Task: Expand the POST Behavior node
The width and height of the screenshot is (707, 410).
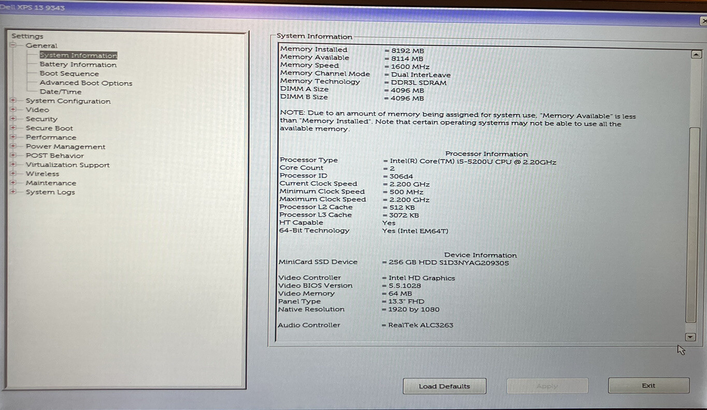Action: [x=13, y=155]
